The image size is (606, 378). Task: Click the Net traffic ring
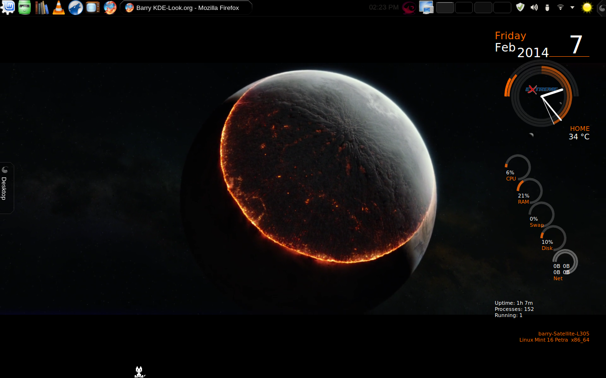pos(565,262)
